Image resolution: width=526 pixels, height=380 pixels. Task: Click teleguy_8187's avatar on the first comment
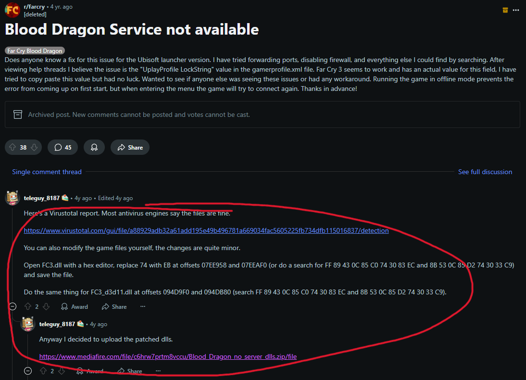pos(13,198)
